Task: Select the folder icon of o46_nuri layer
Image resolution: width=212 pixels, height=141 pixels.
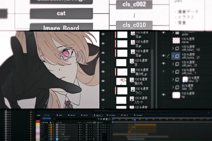Action: coord(177,72)
